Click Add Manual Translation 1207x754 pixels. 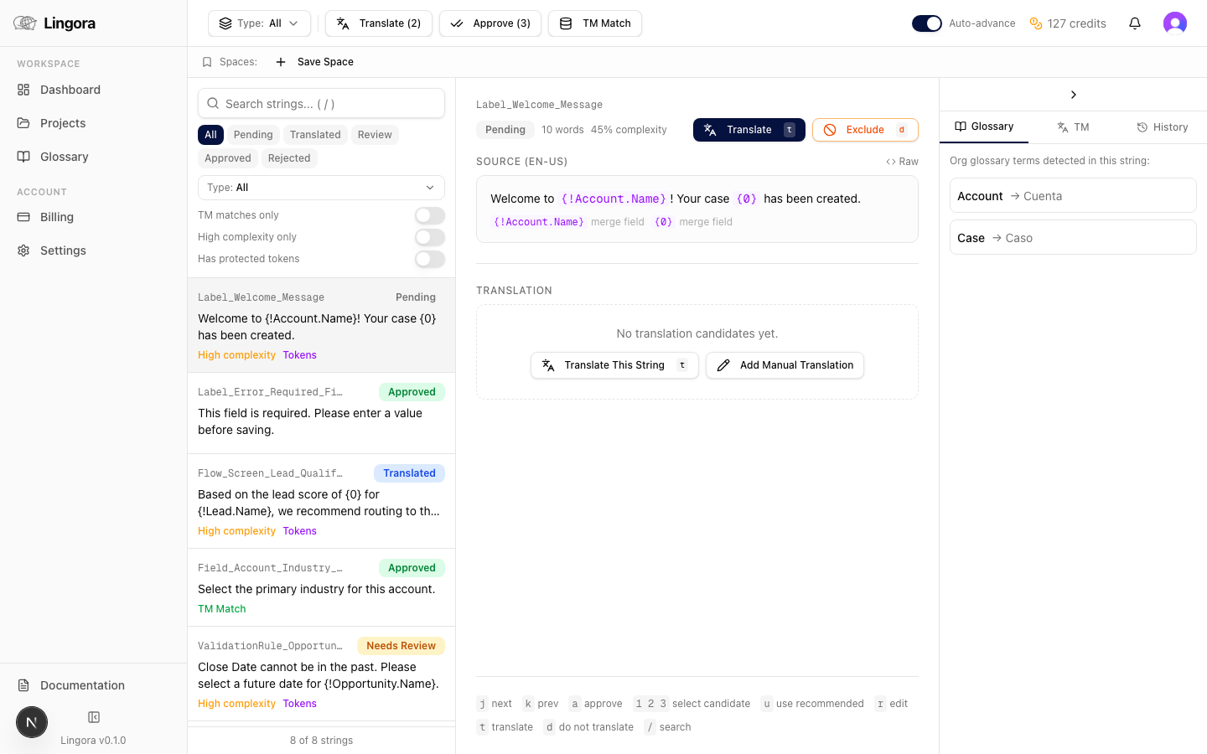(785, 365)
